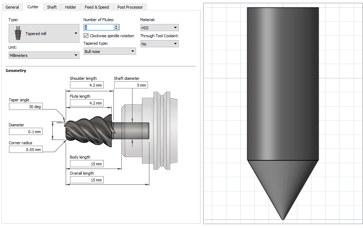Open the Holder tab
The height and width of the screenshot is (228, 363).
click(71, 7)
